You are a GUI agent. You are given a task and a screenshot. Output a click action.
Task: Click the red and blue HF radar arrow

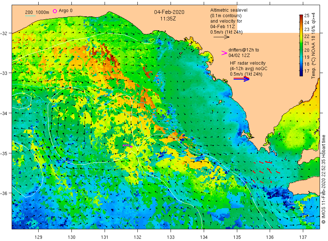pyautogui.click(x=242, y=79)
